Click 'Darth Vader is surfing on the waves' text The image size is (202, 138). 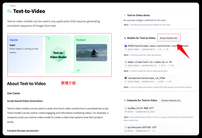(x=24, y=51)
